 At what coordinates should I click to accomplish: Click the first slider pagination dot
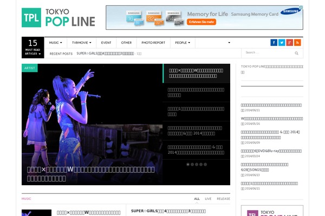point(188,164)
